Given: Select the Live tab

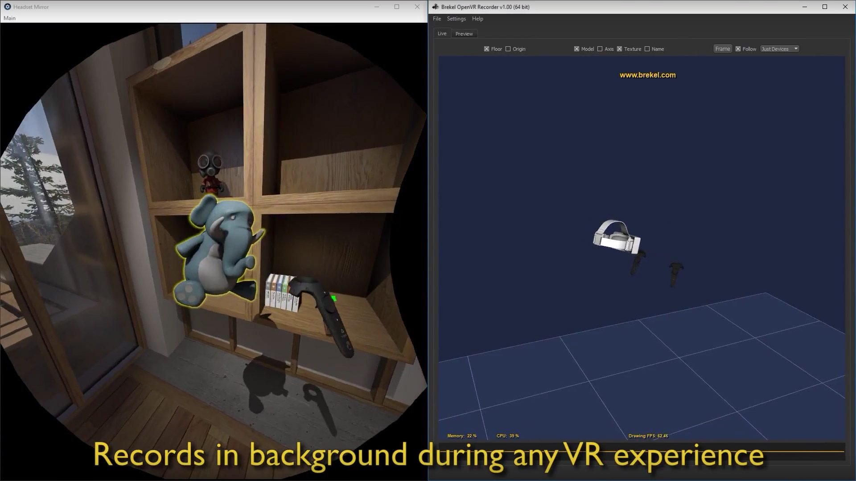Looking at the screenshot, I should coord(441,33).
